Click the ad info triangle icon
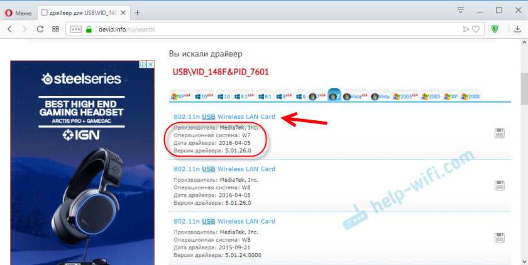The image size is (528, 265). pos(143,65)
